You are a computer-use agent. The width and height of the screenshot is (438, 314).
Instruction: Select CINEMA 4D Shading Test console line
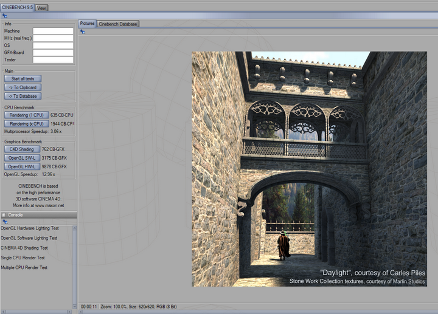coord(24,248)
